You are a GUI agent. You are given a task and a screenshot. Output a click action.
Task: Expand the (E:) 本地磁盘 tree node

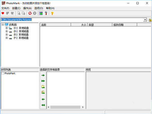click(x=7, y=35)
